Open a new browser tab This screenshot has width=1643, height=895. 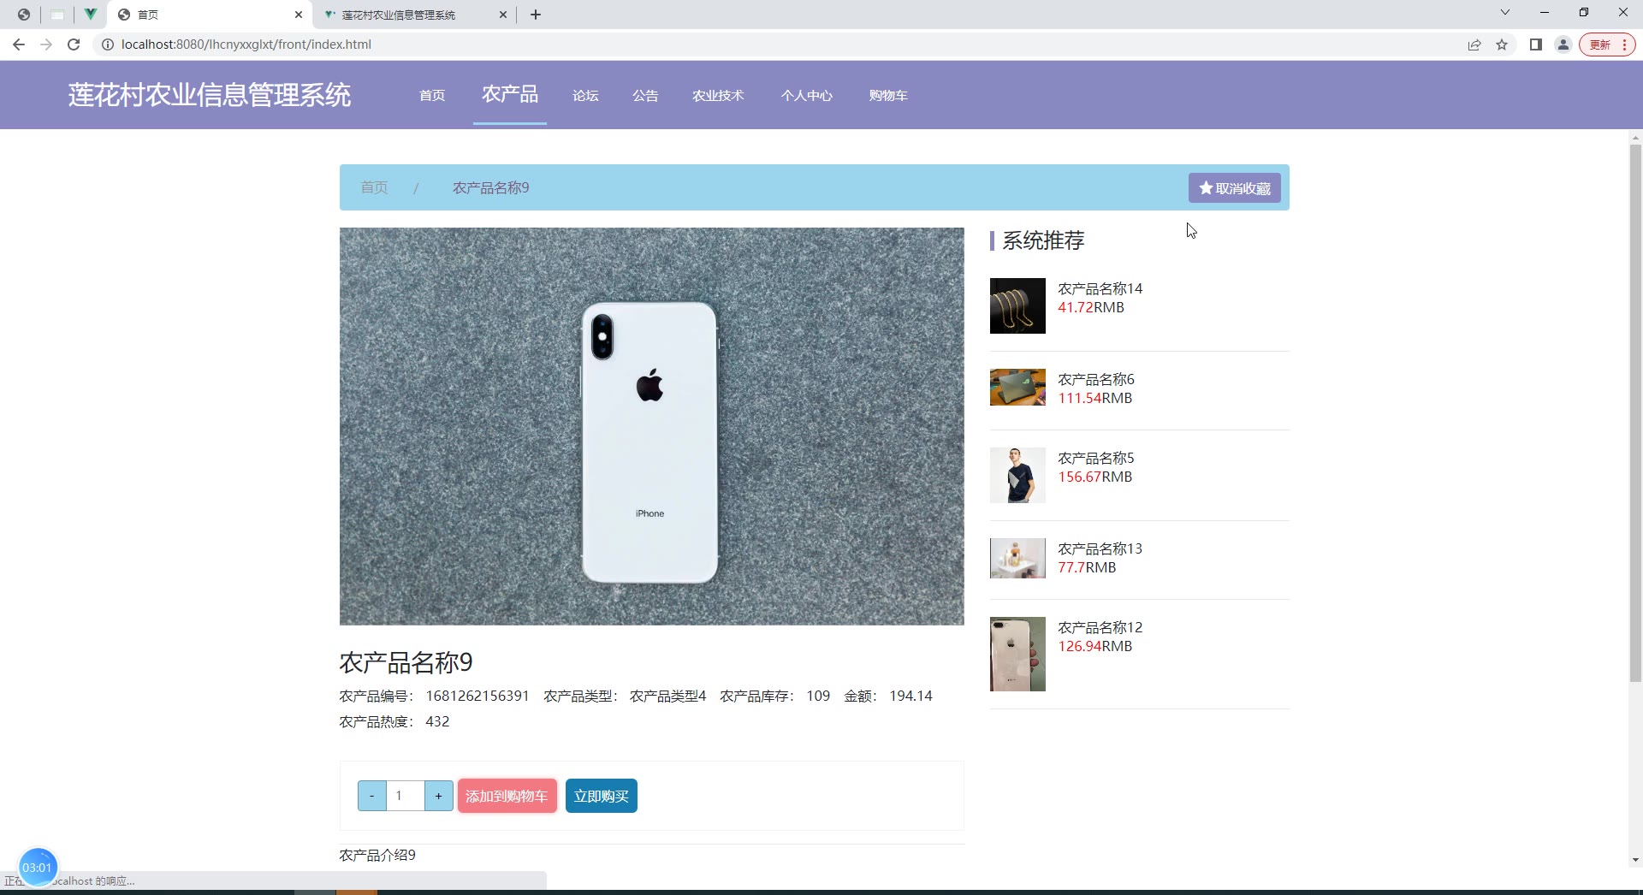536,15
